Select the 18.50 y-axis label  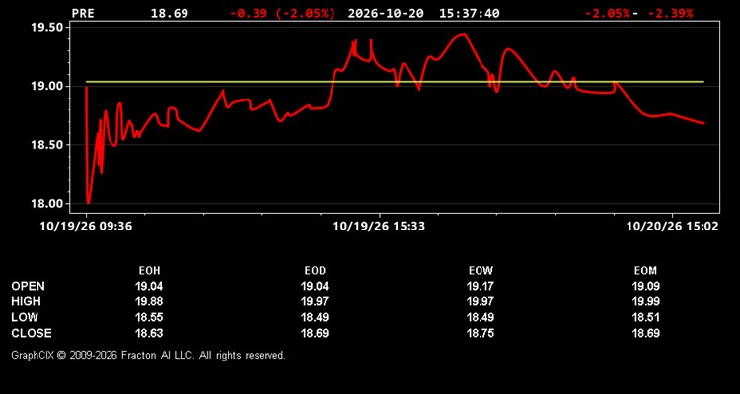tap(46, 145)
